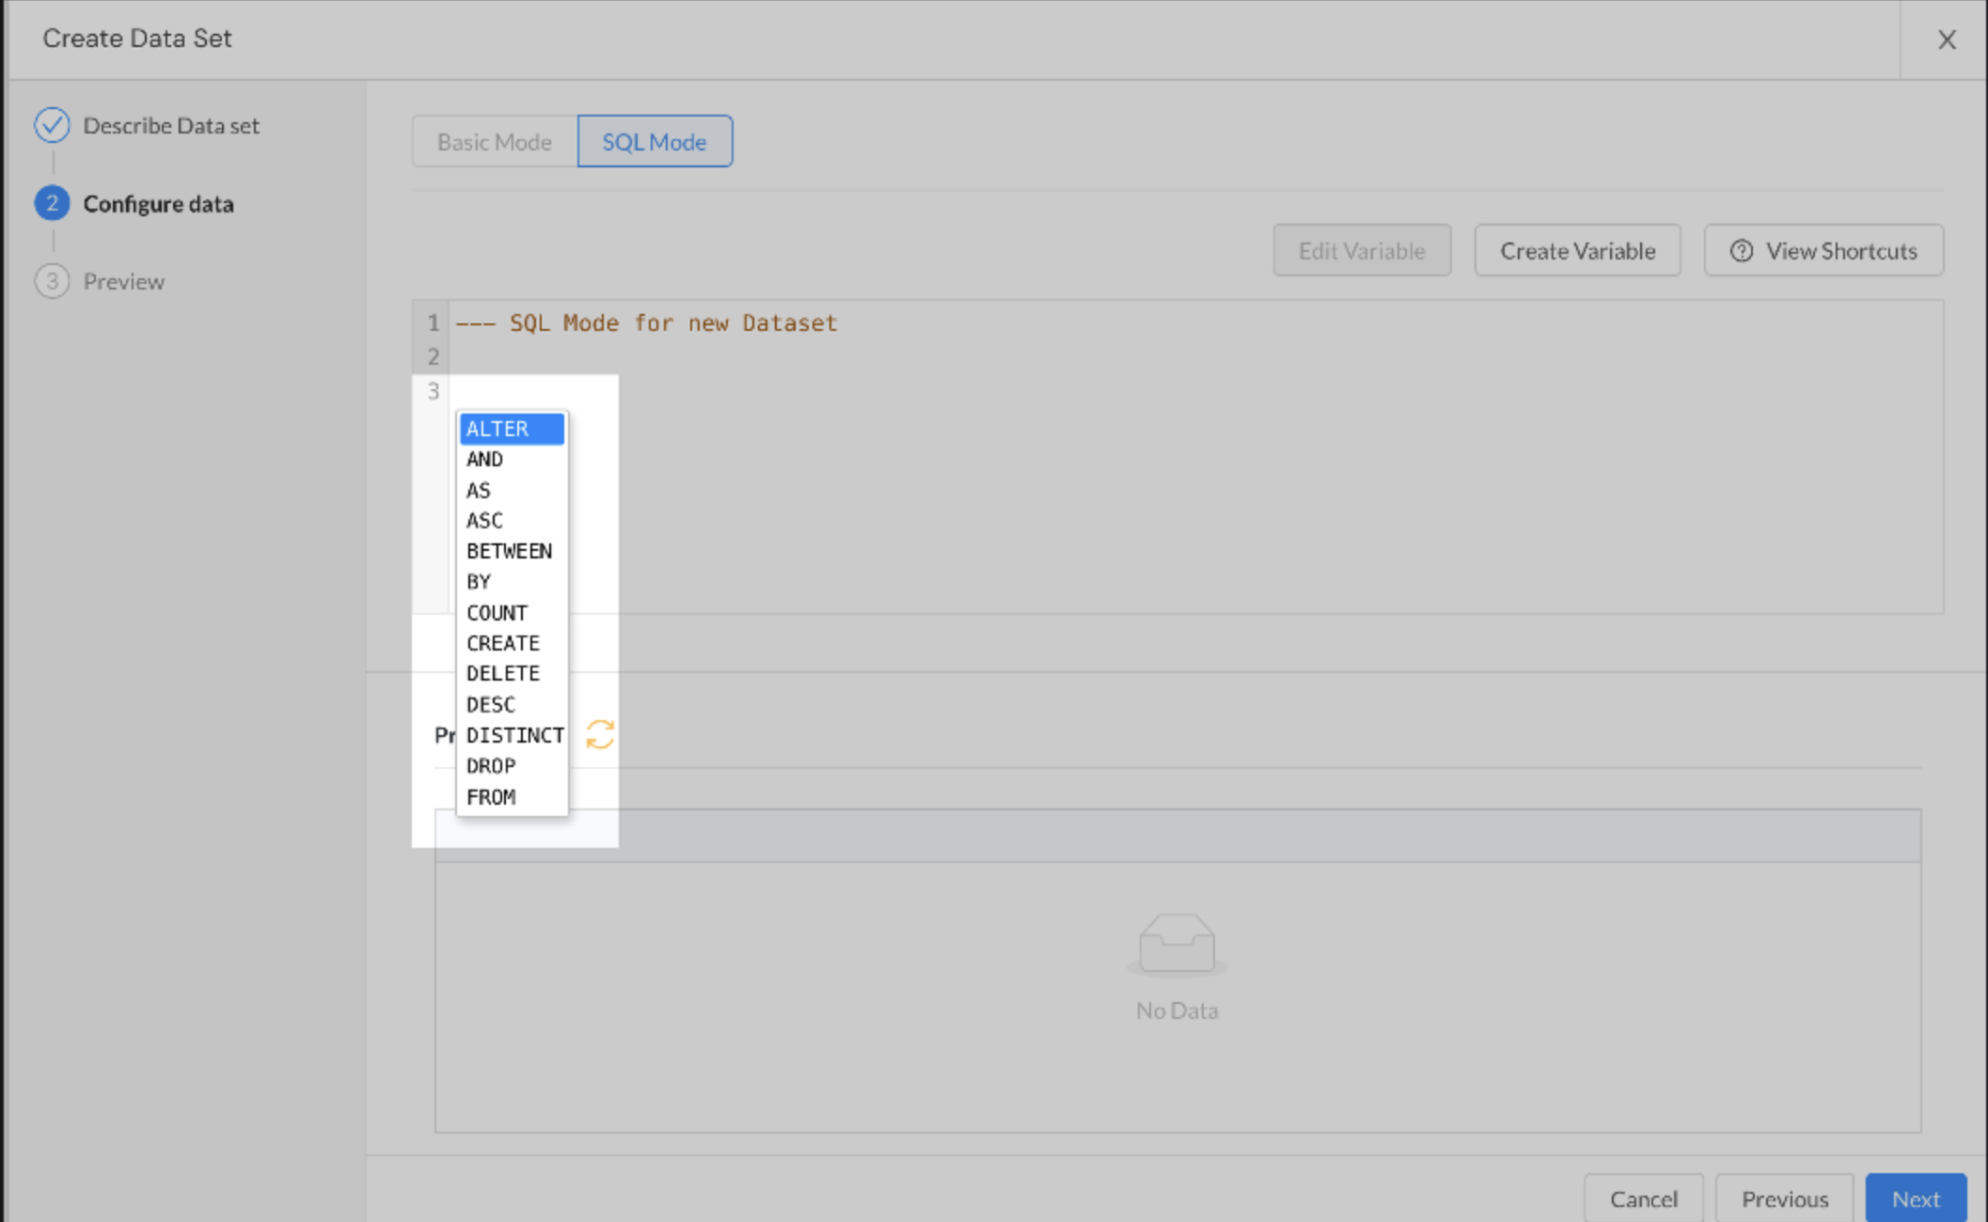Screen dimensions: 1988x1222
Task: Pick DISTINCT from the keyword list
Action: 512,735
